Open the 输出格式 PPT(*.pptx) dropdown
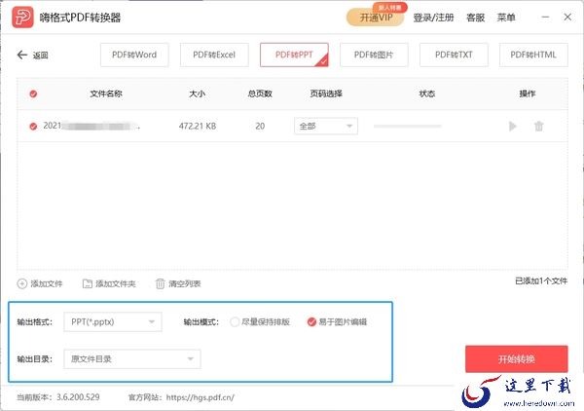Image resolution: width=584 pixels, height=411 pixels. [113, 322]
